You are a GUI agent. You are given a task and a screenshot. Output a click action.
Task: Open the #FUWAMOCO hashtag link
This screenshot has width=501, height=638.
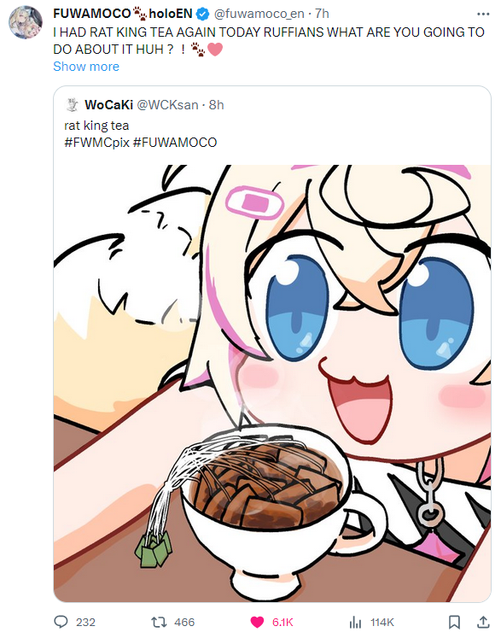click(175, 143)
